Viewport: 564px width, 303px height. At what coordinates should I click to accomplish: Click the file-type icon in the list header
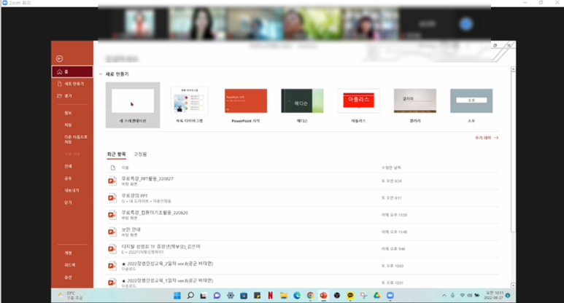coord(112,168)
